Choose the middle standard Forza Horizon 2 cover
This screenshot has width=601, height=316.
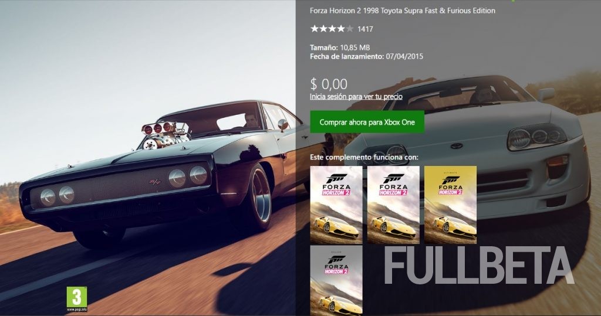pos(393,205)
